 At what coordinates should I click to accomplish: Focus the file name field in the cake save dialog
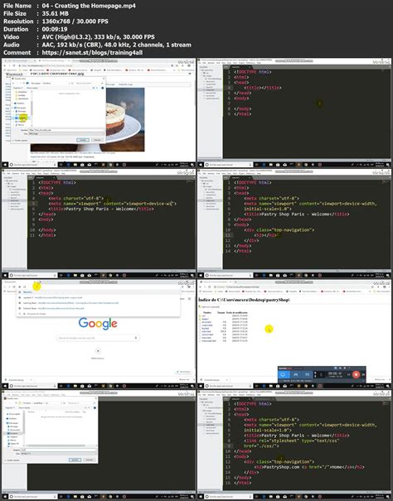(66, 130)
